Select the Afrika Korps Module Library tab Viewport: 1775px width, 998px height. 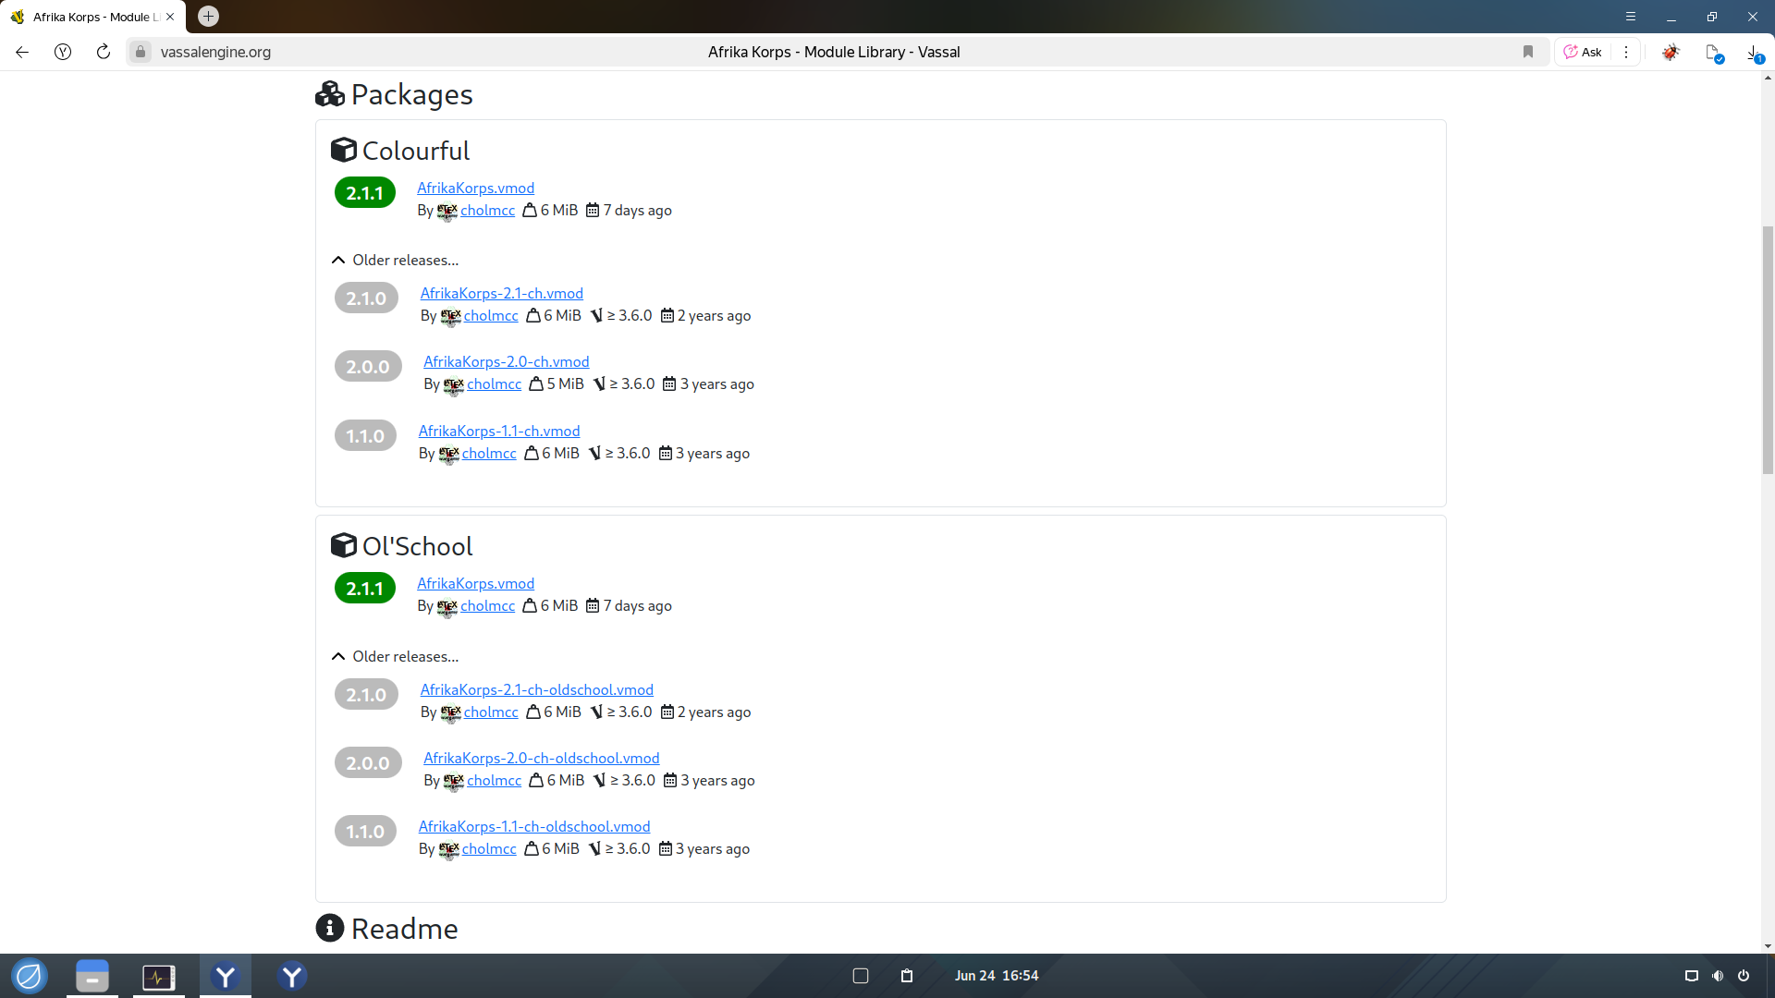click(x=92, y=17)
